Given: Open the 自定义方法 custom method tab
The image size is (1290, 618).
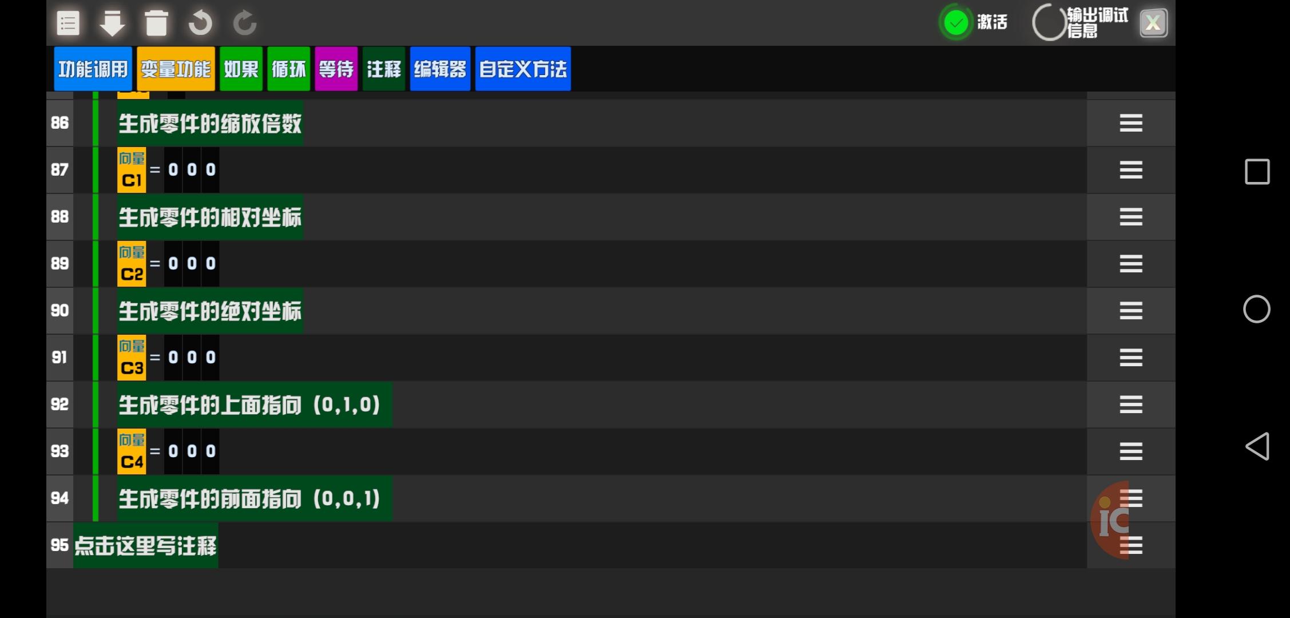Looking at the screenshot, I should [x=522, y=69].
